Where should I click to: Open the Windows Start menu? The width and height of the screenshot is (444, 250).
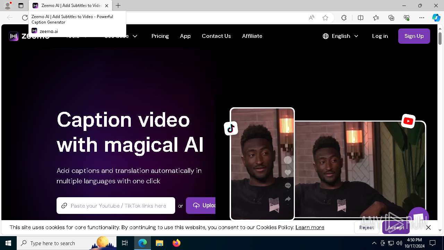[x=8, y=243]
